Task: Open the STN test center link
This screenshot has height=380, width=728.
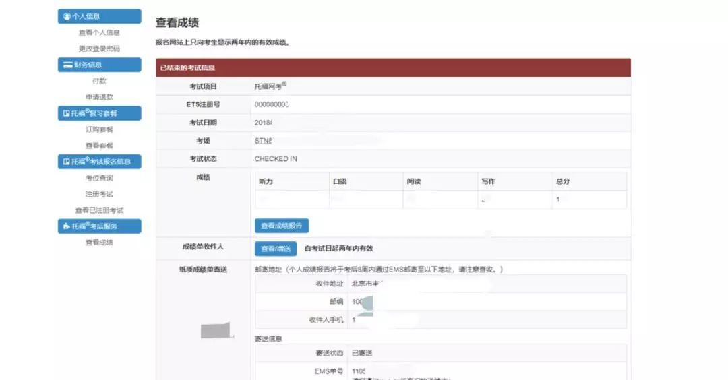Action: coord(264,141)
